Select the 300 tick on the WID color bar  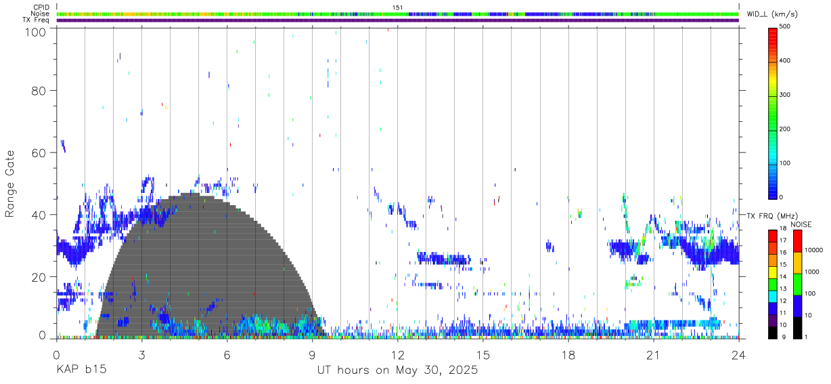(785, 95)
